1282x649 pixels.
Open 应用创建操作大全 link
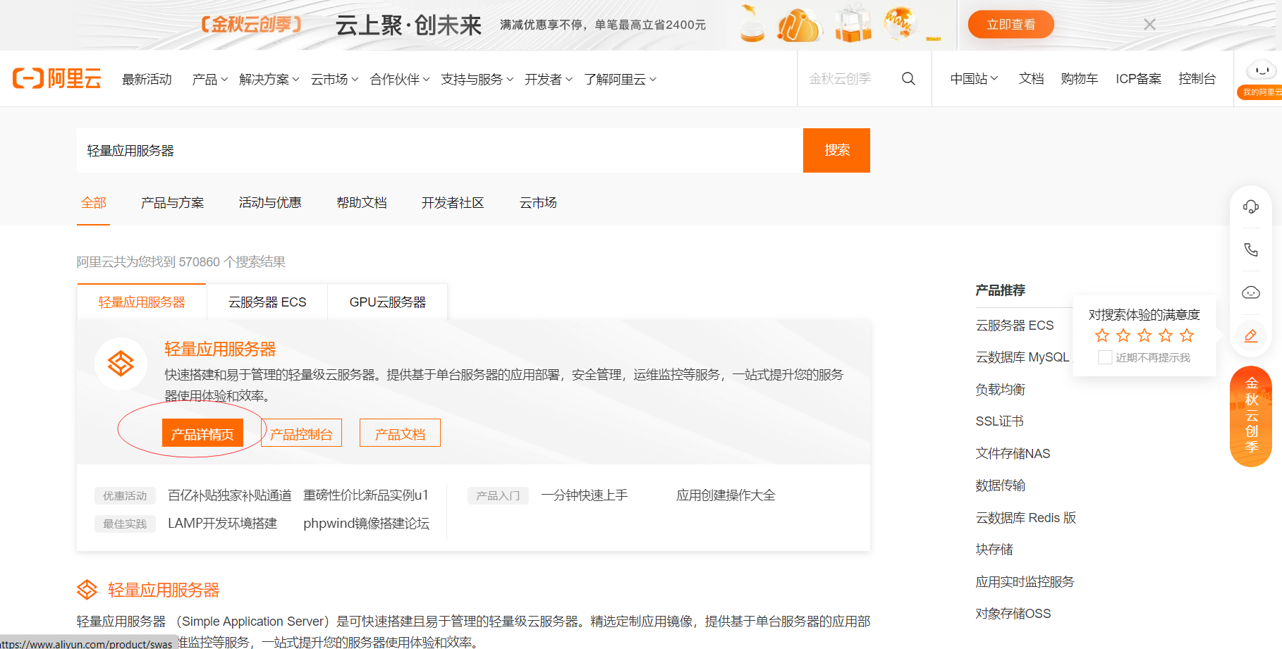726,495
